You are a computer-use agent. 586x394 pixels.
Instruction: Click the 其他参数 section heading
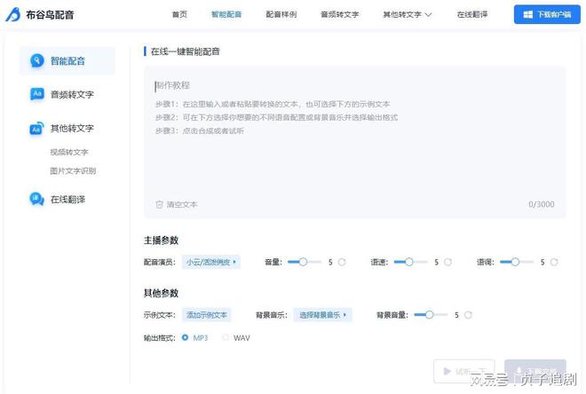coord(161,293)
